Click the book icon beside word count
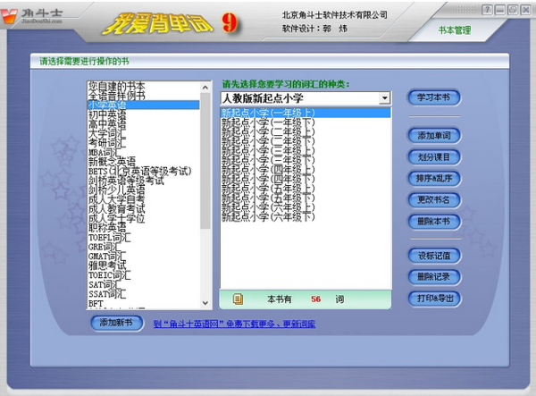536x396 pixels. [238, 299]
